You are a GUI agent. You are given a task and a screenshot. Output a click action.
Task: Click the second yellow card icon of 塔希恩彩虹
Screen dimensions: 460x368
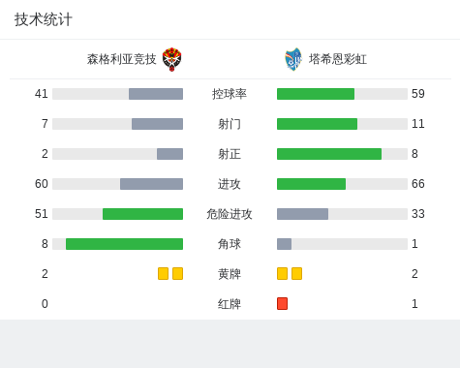(x=296, y=274)
